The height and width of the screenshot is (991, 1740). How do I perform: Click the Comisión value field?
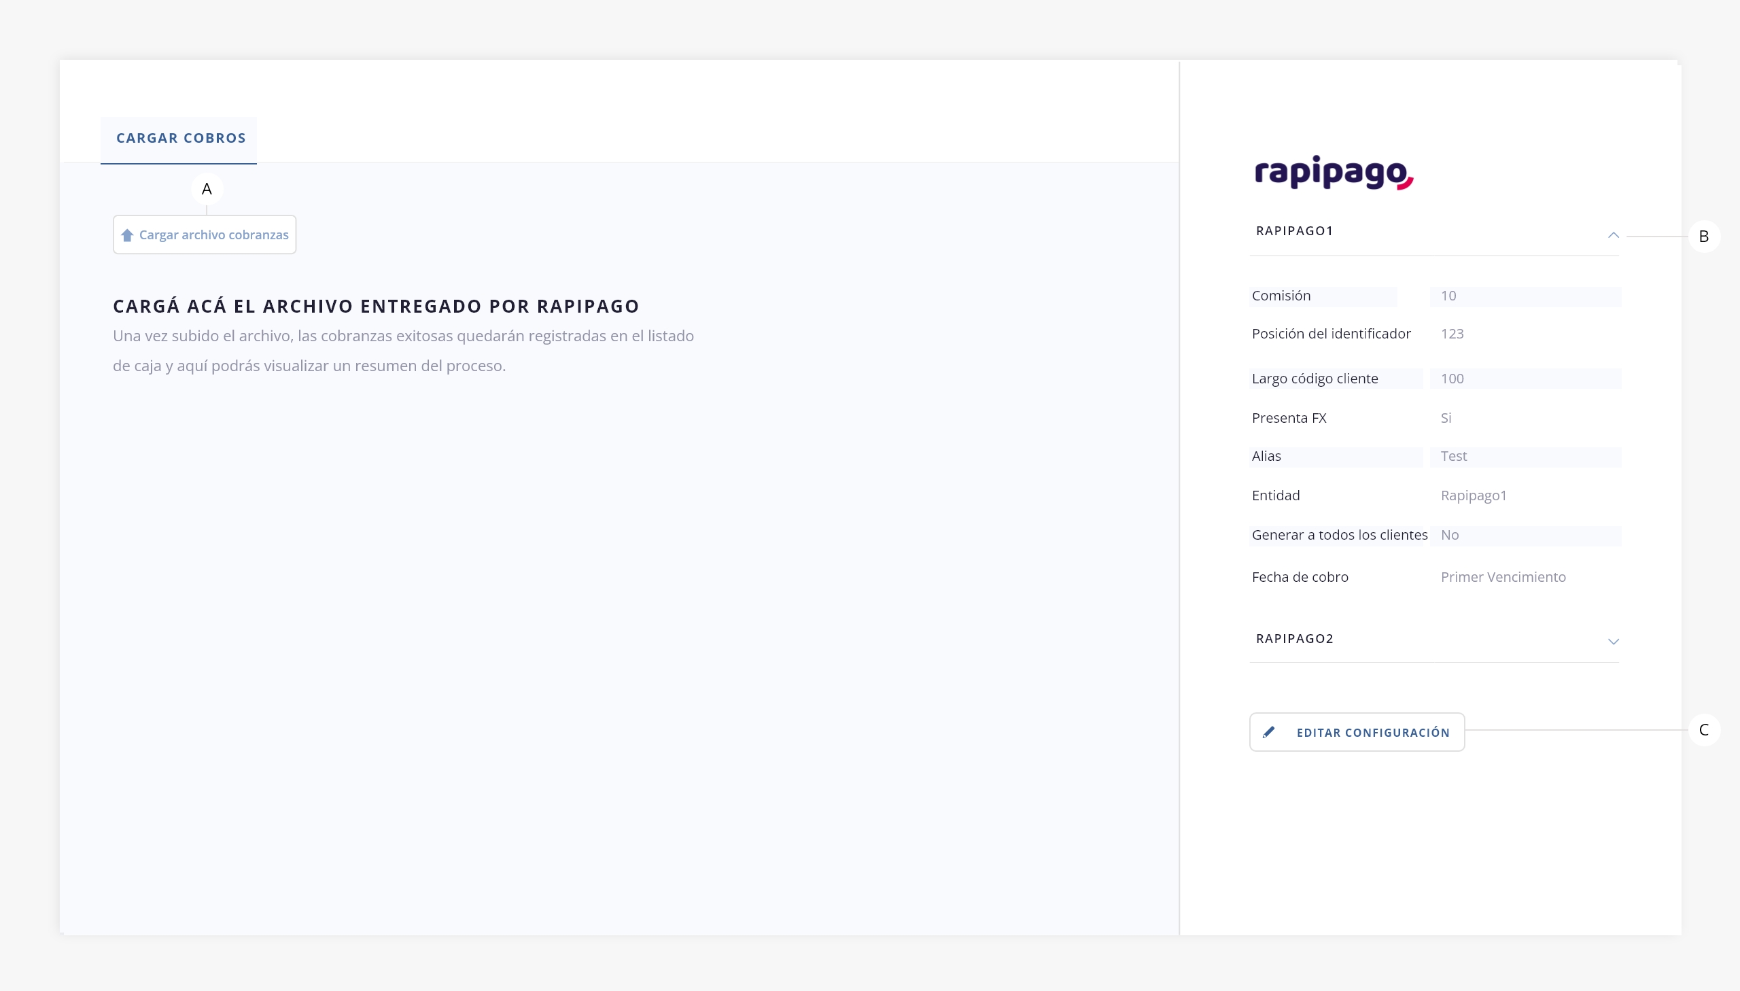coord(1525,296)
